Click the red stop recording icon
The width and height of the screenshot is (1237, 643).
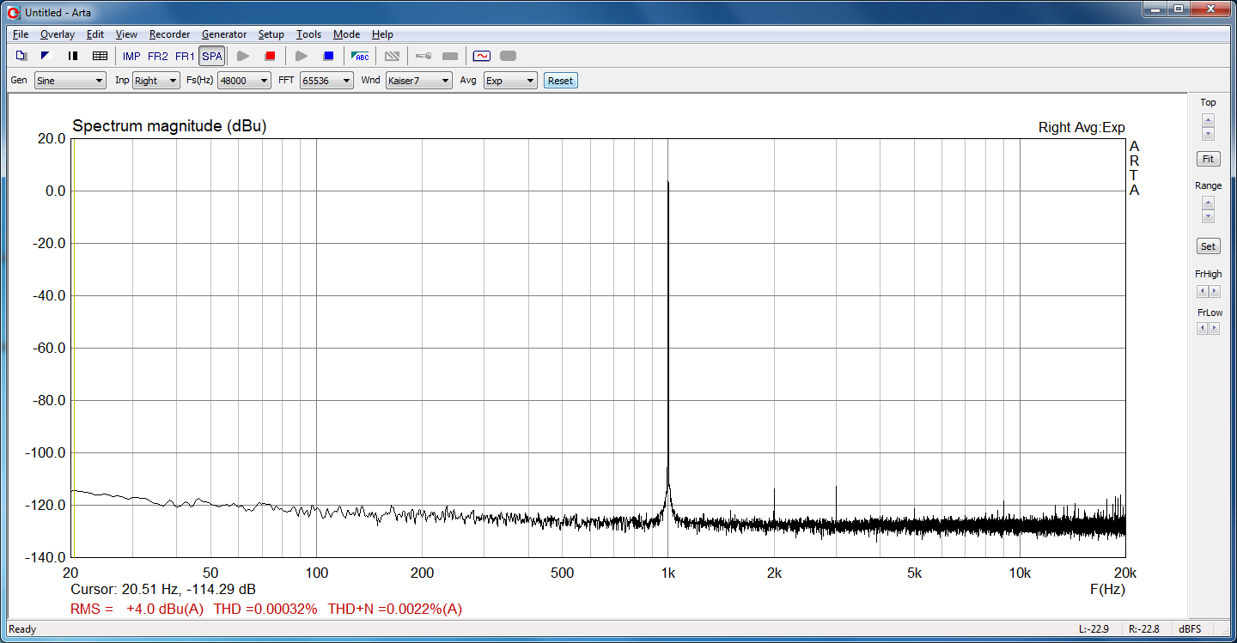pos(270,56)
